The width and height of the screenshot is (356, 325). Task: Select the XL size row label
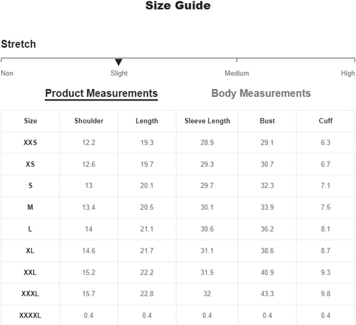click(x=30, y=251)
